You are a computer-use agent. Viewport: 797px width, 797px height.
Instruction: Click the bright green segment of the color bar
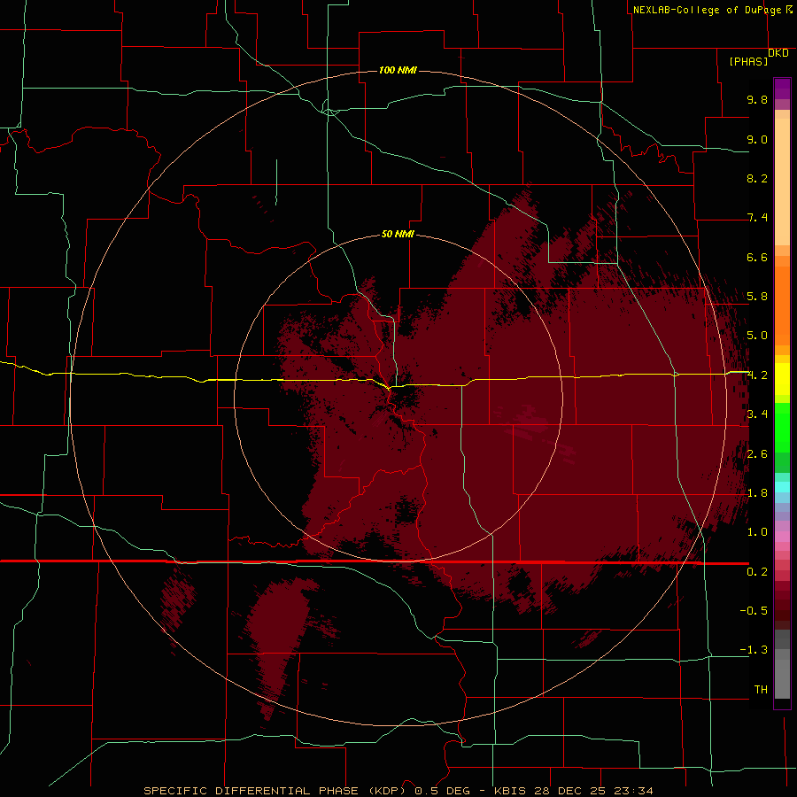pyautogui.click(x=782, y=427)
